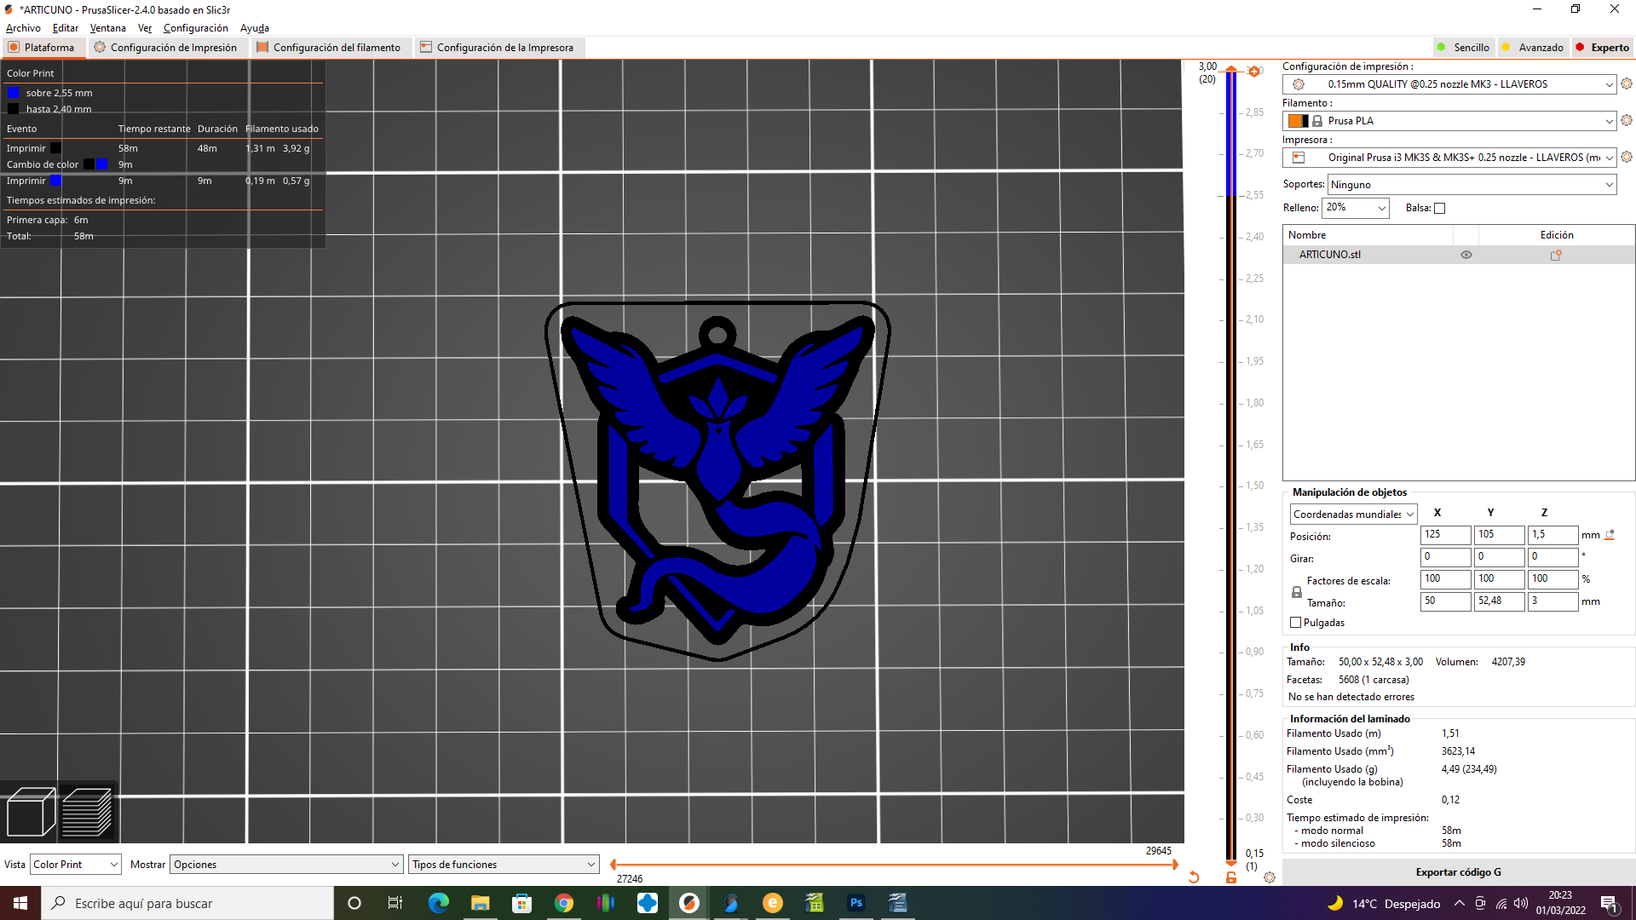Open the Configuración menu
The image size is (1636, 920).
click(195, 28)
